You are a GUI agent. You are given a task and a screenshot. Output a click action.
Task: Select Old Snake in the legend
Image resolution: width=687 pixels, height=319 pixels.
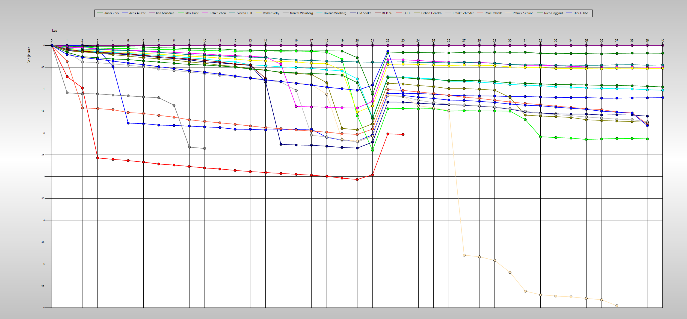click(364, 13)
